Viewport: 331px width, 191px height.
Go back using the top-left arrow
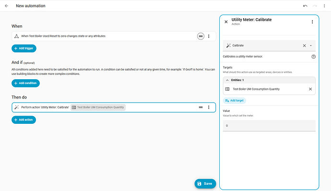pyautogui.click(x=7, y=6)
